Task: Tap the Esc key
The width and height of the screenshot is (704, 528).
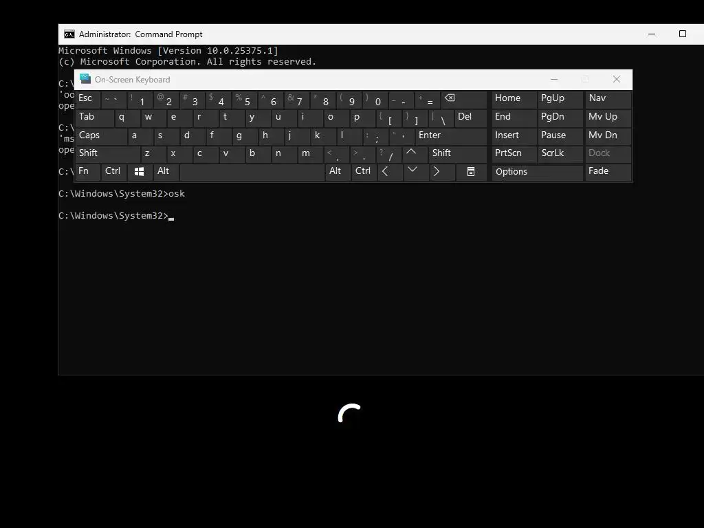Action: (x=87, y=100)
